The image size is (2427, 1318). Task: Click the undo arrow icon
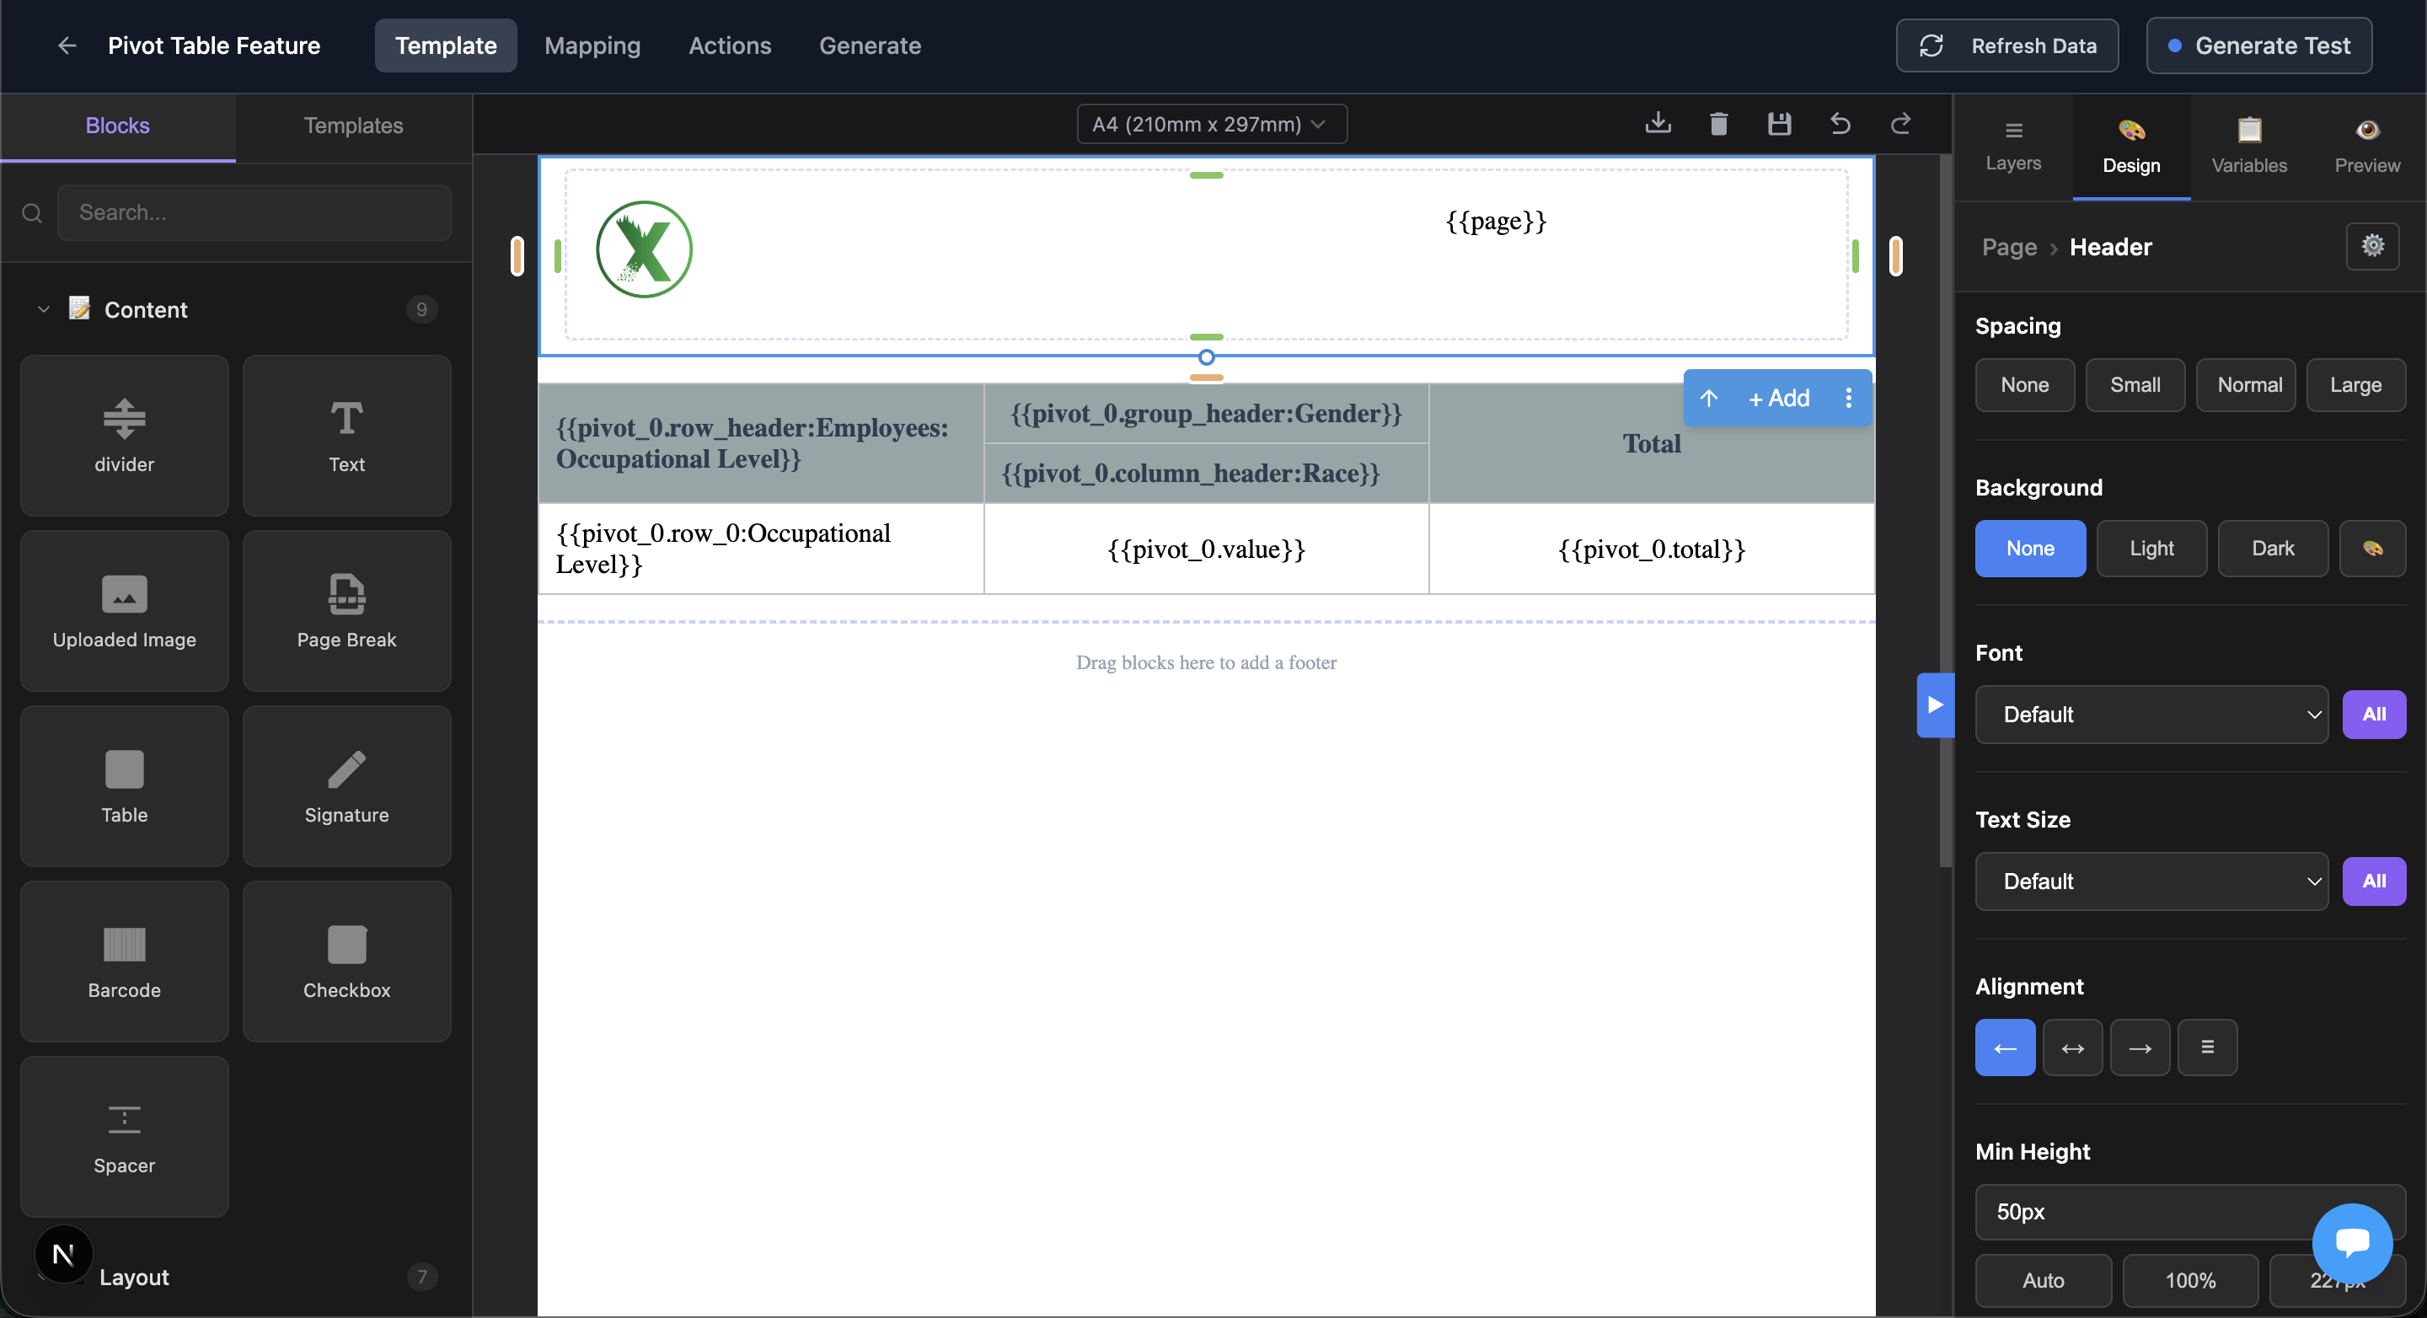1840,123
